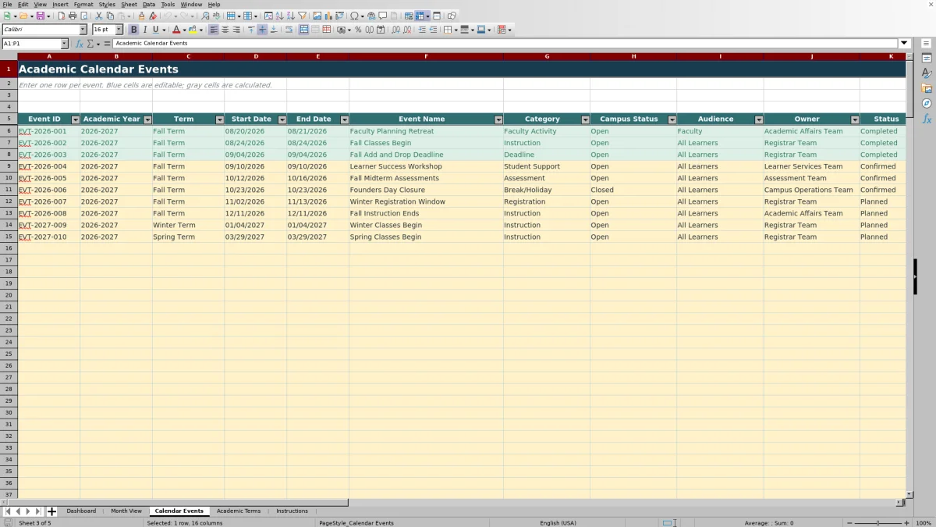
Task: Click the Increase Indent icon
Action: [x=422, y=30]
